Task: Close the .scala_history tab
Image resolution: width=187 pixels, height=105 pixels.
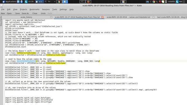Action: pos(51,17)
